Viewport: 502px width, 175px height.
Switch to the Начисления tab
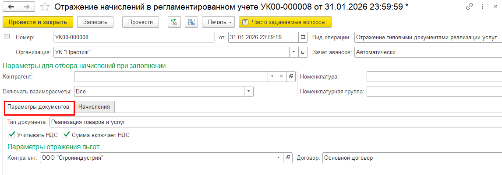94,106
